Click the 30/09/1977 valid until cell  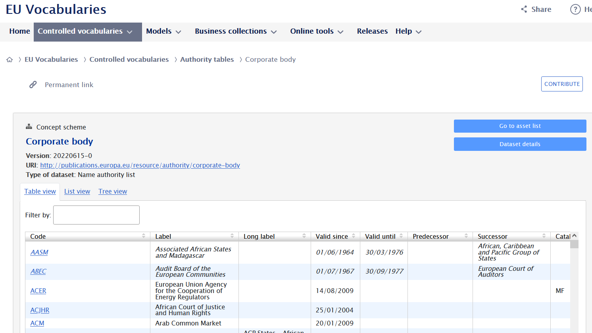point(384,271)
